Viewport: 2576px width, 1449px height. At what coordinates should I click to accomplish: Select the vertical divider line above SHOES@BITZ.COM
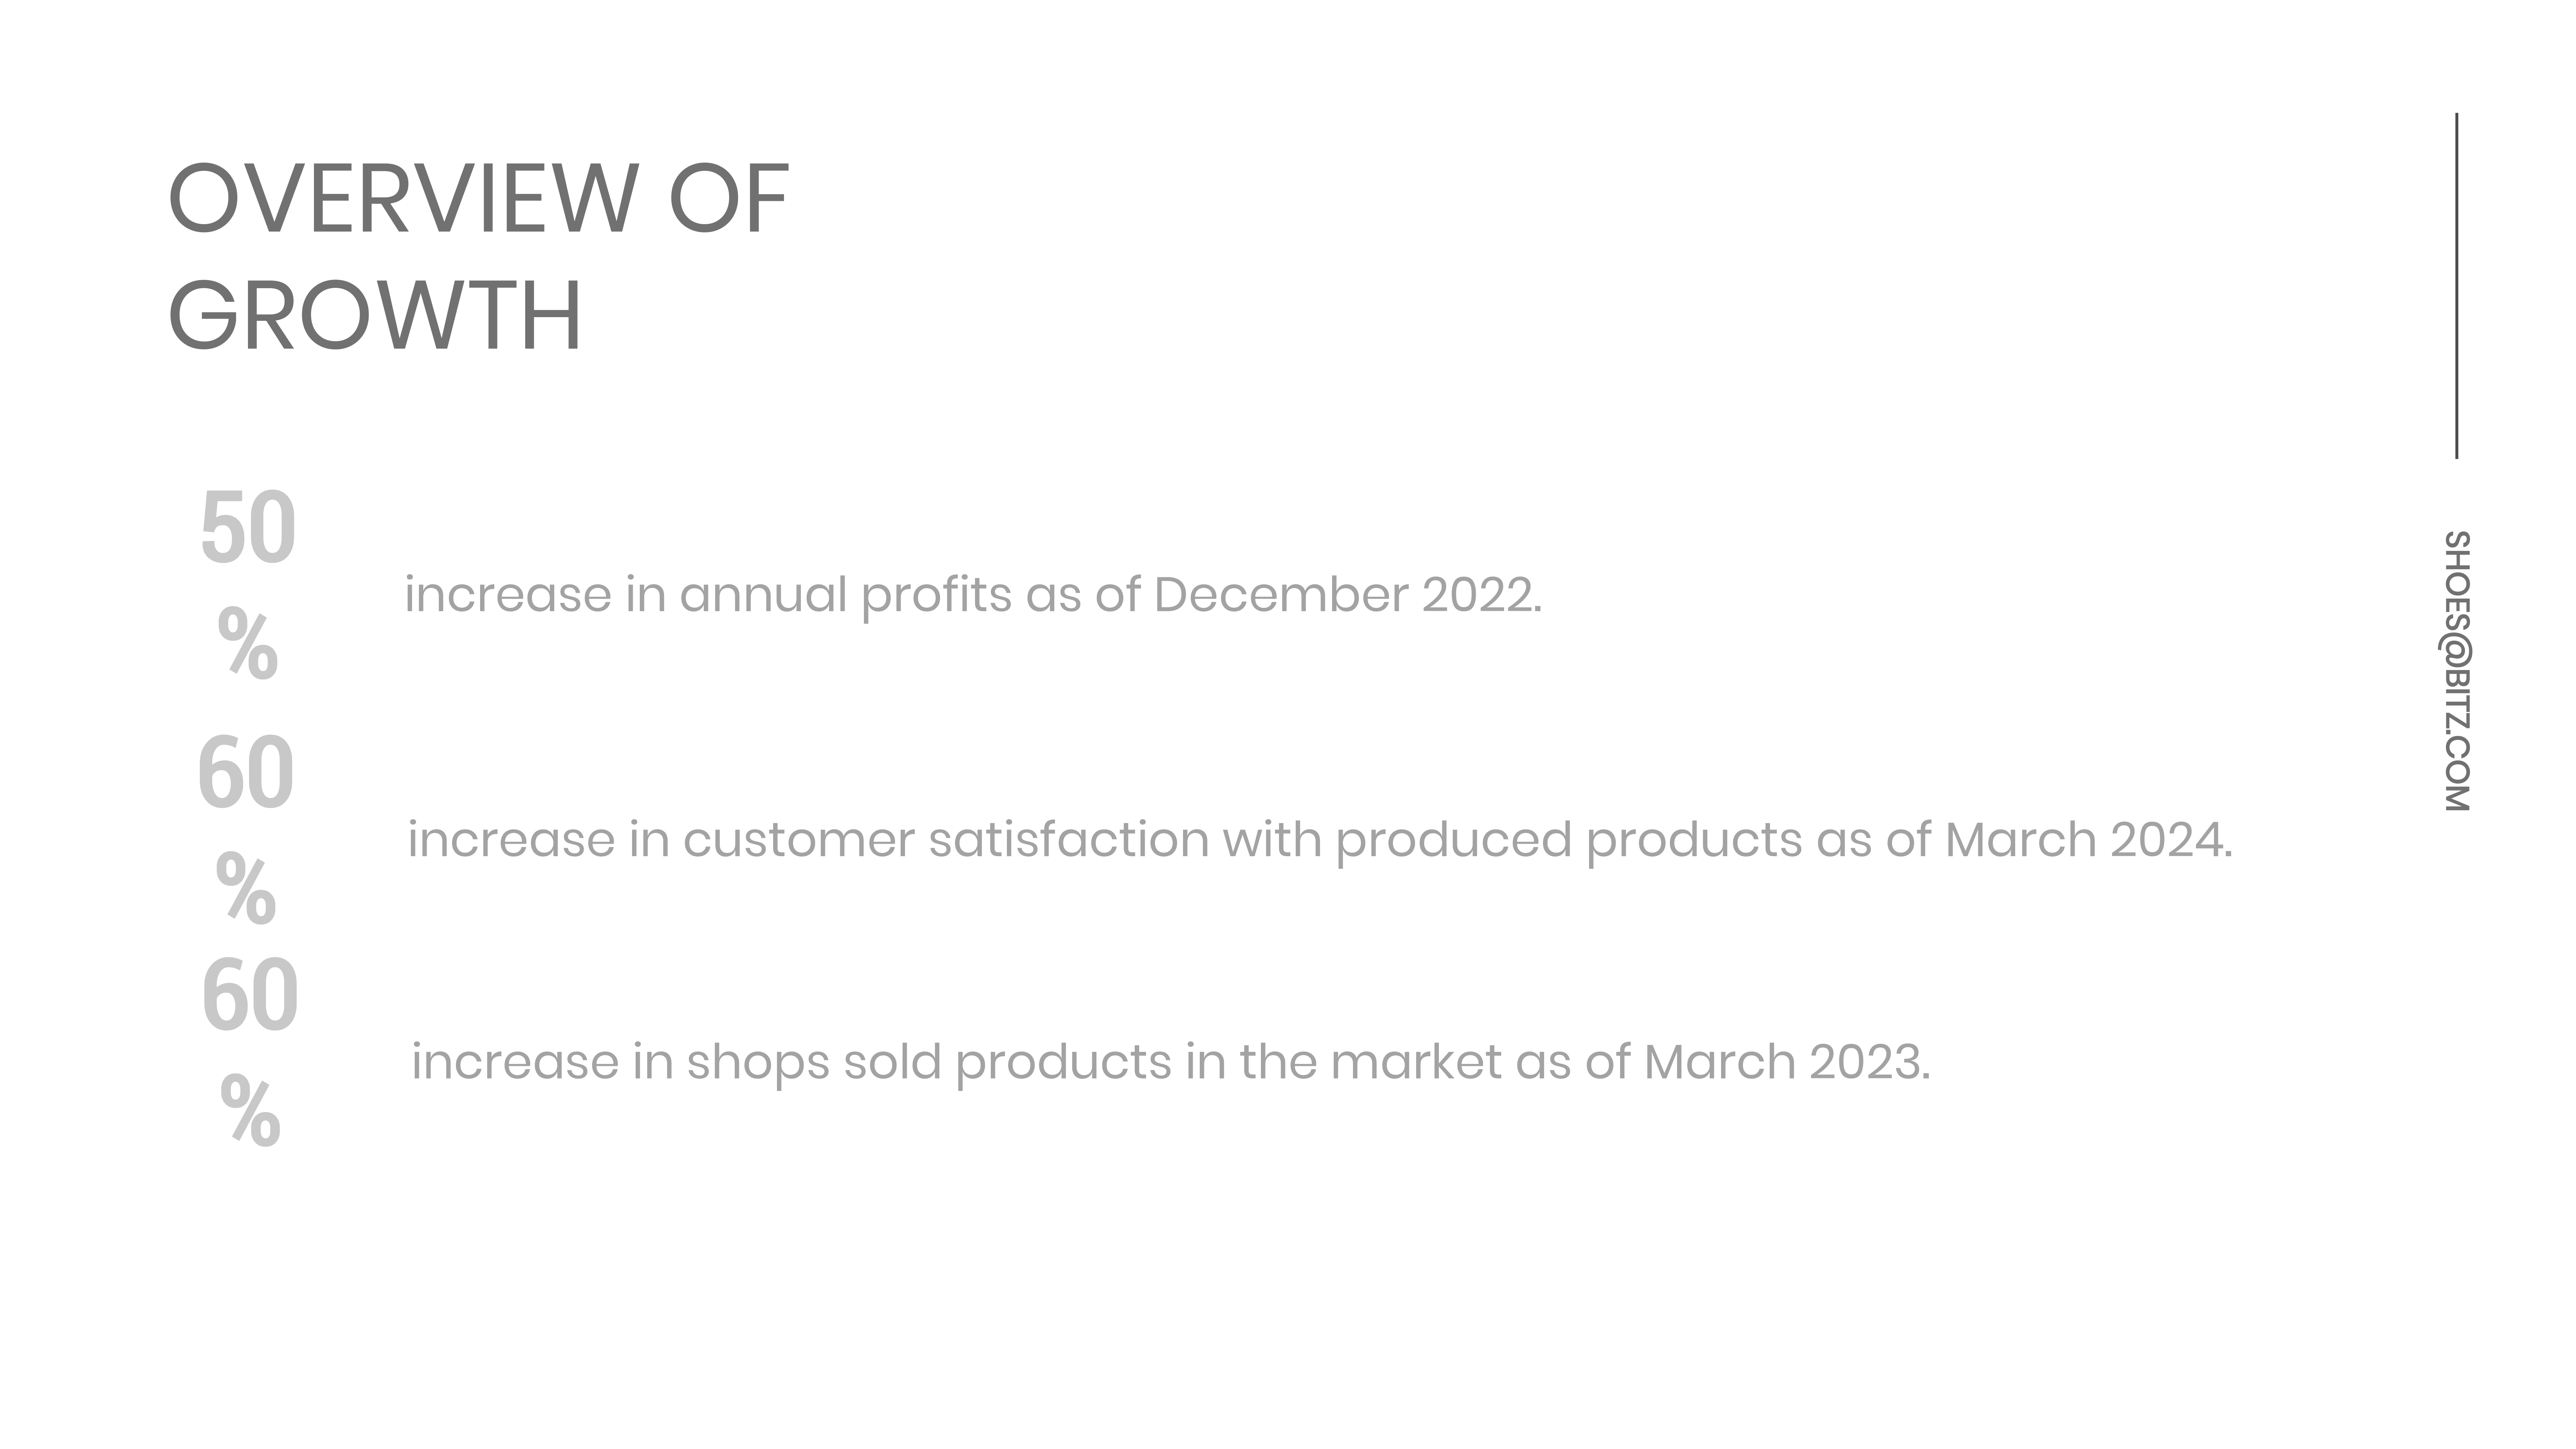pos(2457,286)
